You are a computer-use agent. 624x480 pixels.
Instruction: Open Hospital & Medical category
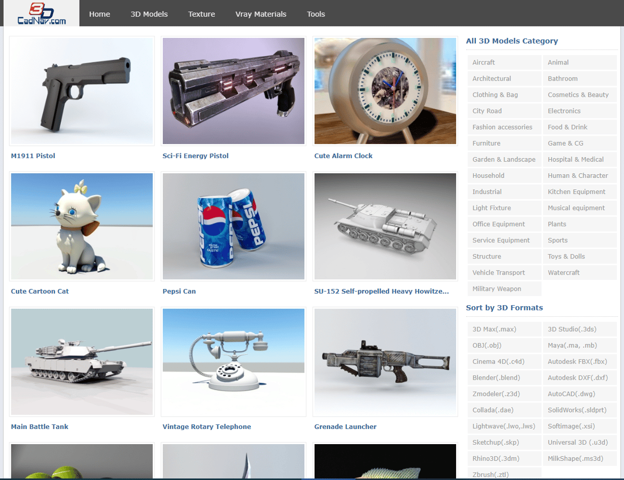click(x=580, y=159)
